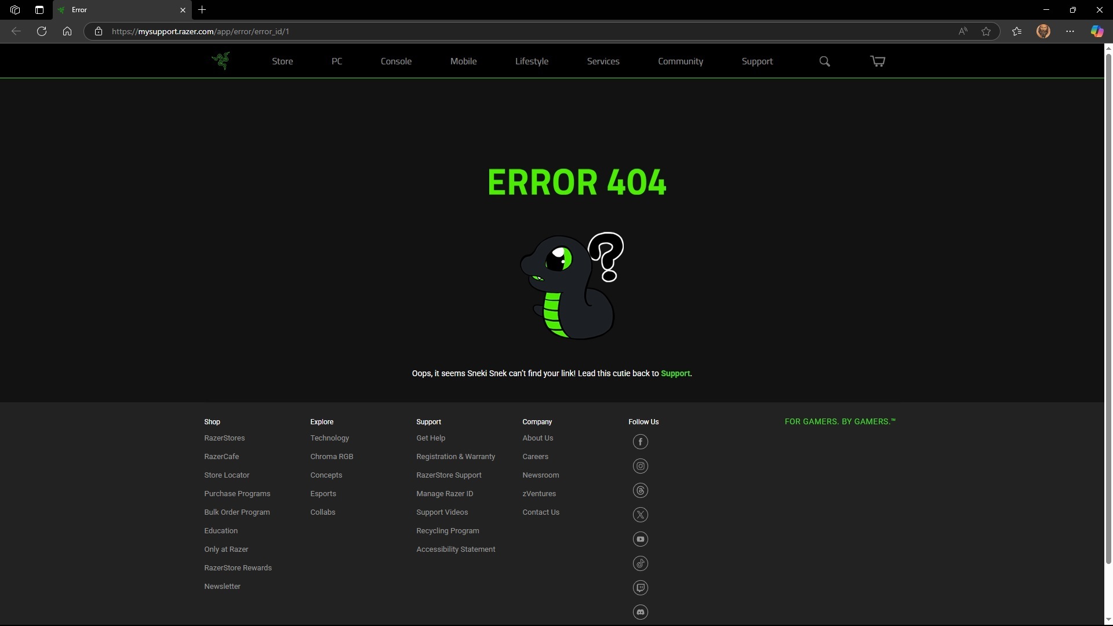
Task: Open the Lifestyle menu
Action: [532, 61]
